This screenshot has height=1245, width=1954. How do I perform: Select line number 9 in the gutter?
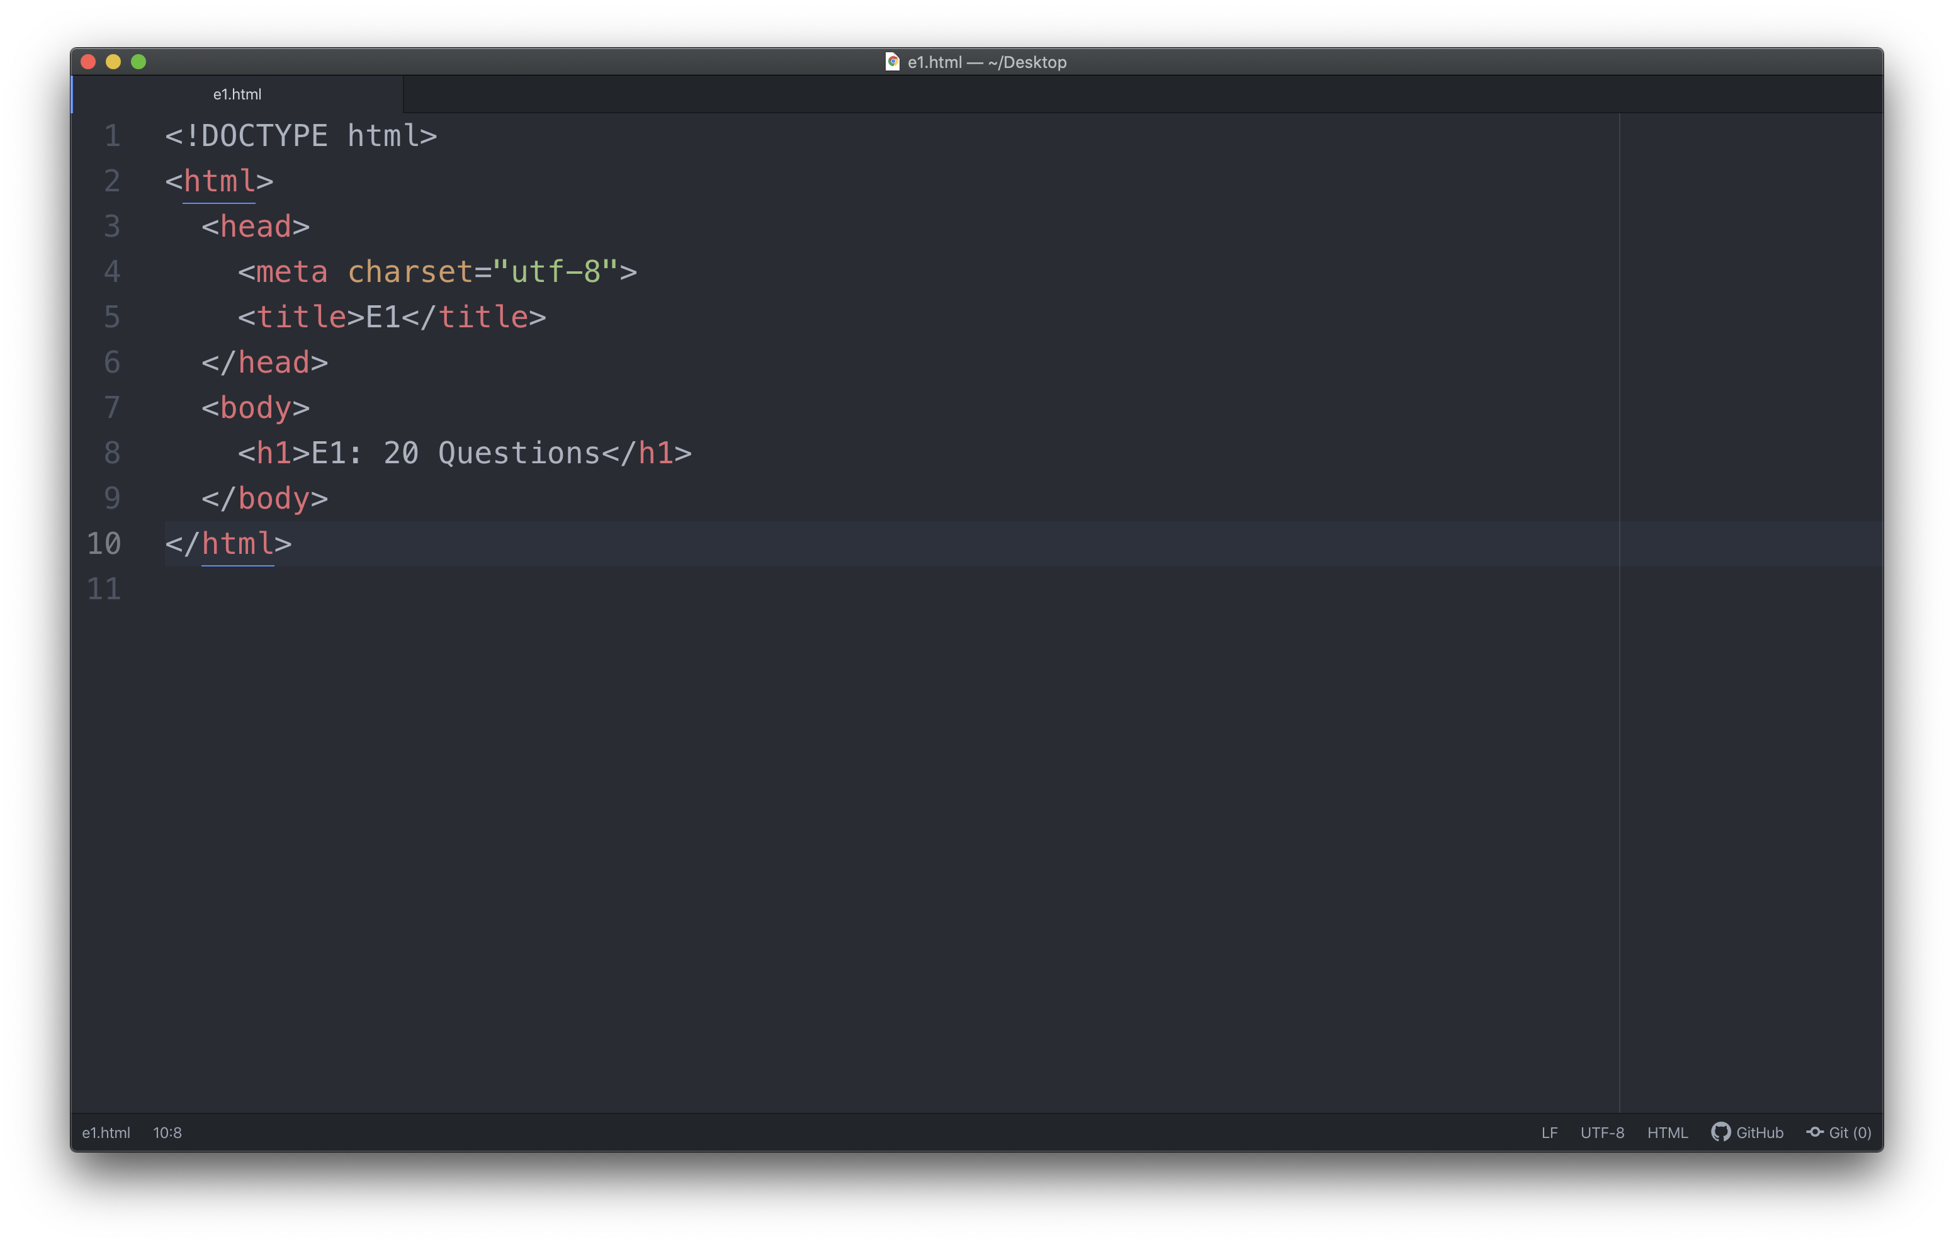(112, 499)
